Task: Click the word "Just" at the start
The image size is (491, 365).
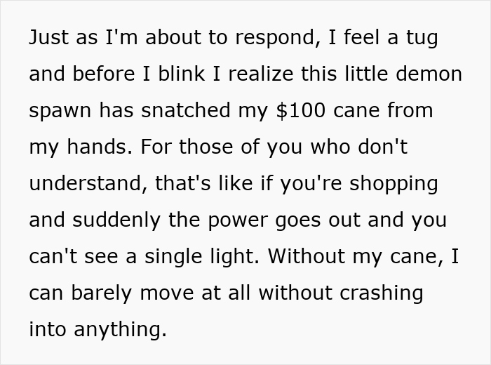Action: (x=46, y=38)
